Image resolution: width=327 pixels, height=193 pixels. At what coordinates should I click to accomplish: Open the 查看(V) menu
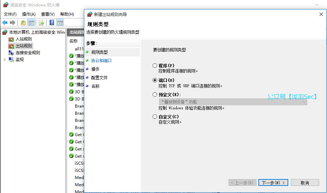pos(48,14)
